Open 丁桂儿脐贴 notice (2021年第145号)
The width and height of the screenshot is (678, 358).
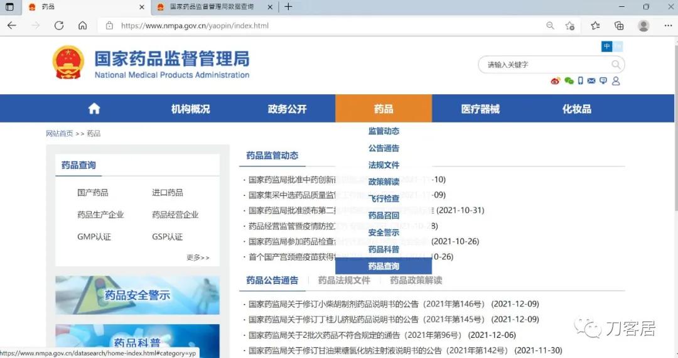pos(367,320)
